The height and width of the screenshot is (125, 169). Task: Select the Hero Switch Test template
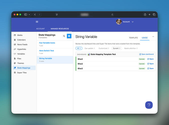click(55, 52)
